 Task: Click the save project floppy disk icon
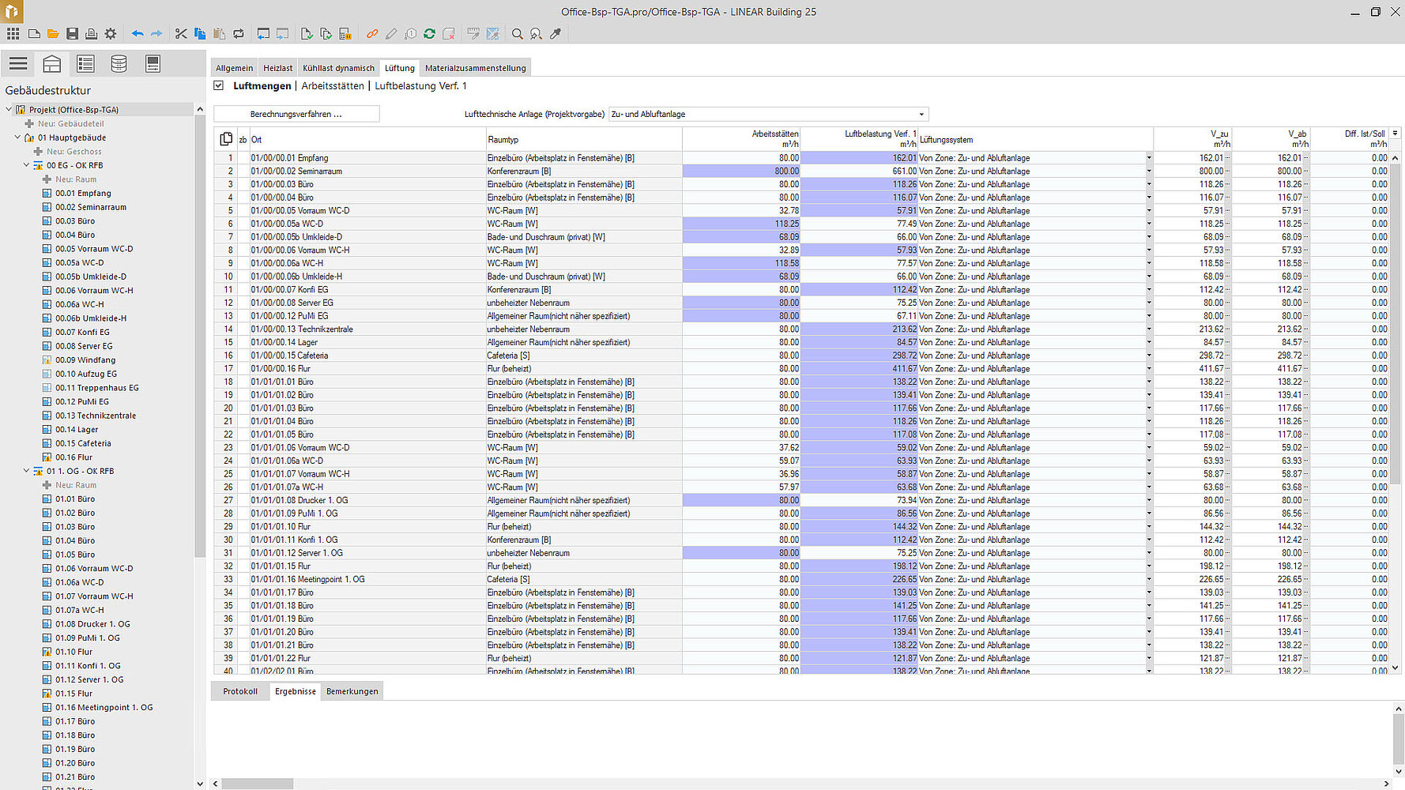tap(72, 34)
